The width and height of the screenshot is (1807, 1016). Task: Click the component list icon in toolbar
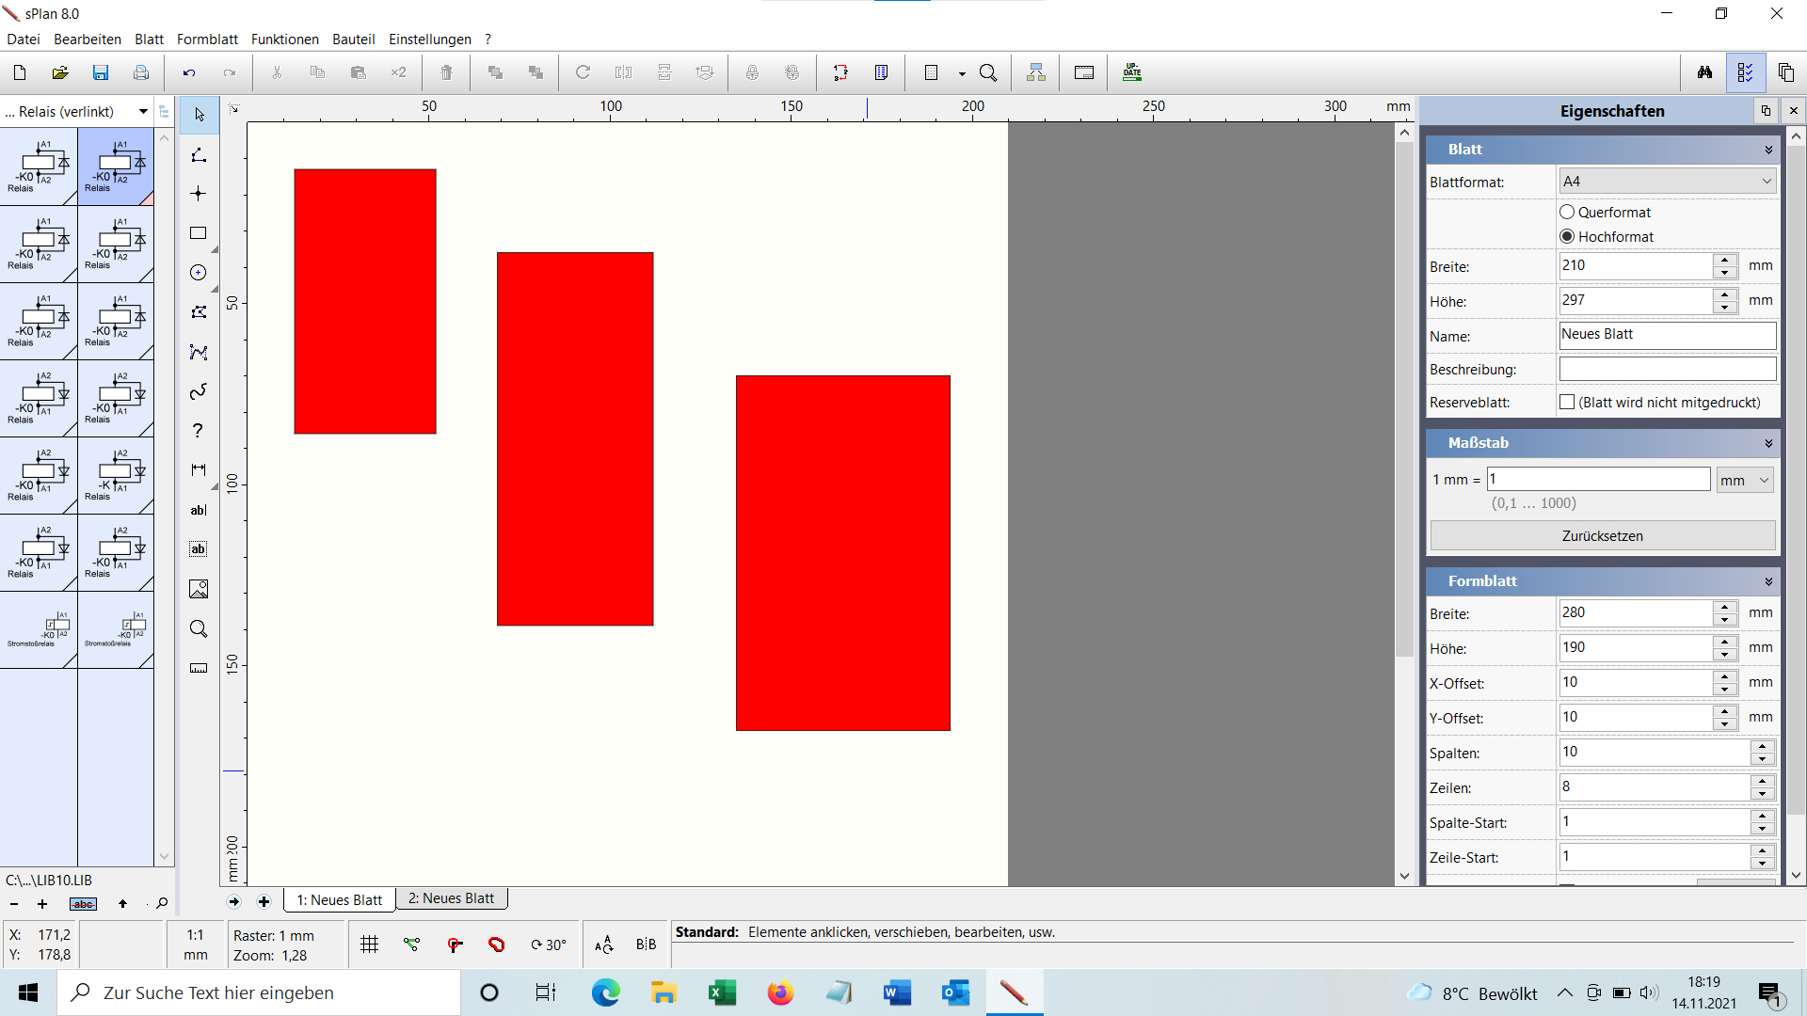[x=881, y=72]
